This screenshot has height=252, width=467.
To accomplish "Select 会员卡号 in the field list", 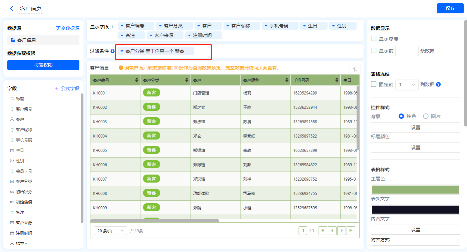I will point(24,171).
